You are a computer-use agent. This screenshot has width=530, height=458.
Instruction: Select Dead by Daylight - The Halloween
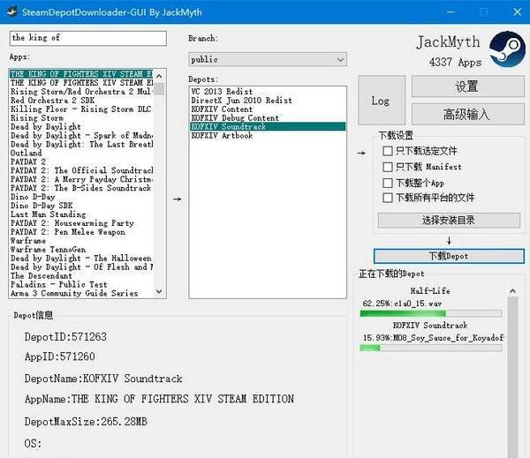click(x=81, y=258)
